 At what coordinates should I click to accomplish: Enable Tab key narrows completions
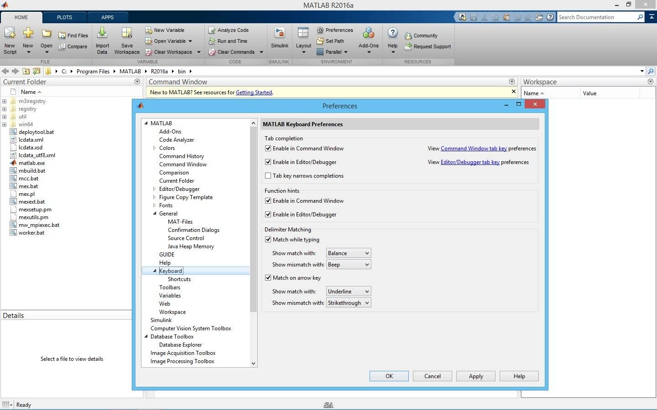(268, 176)
